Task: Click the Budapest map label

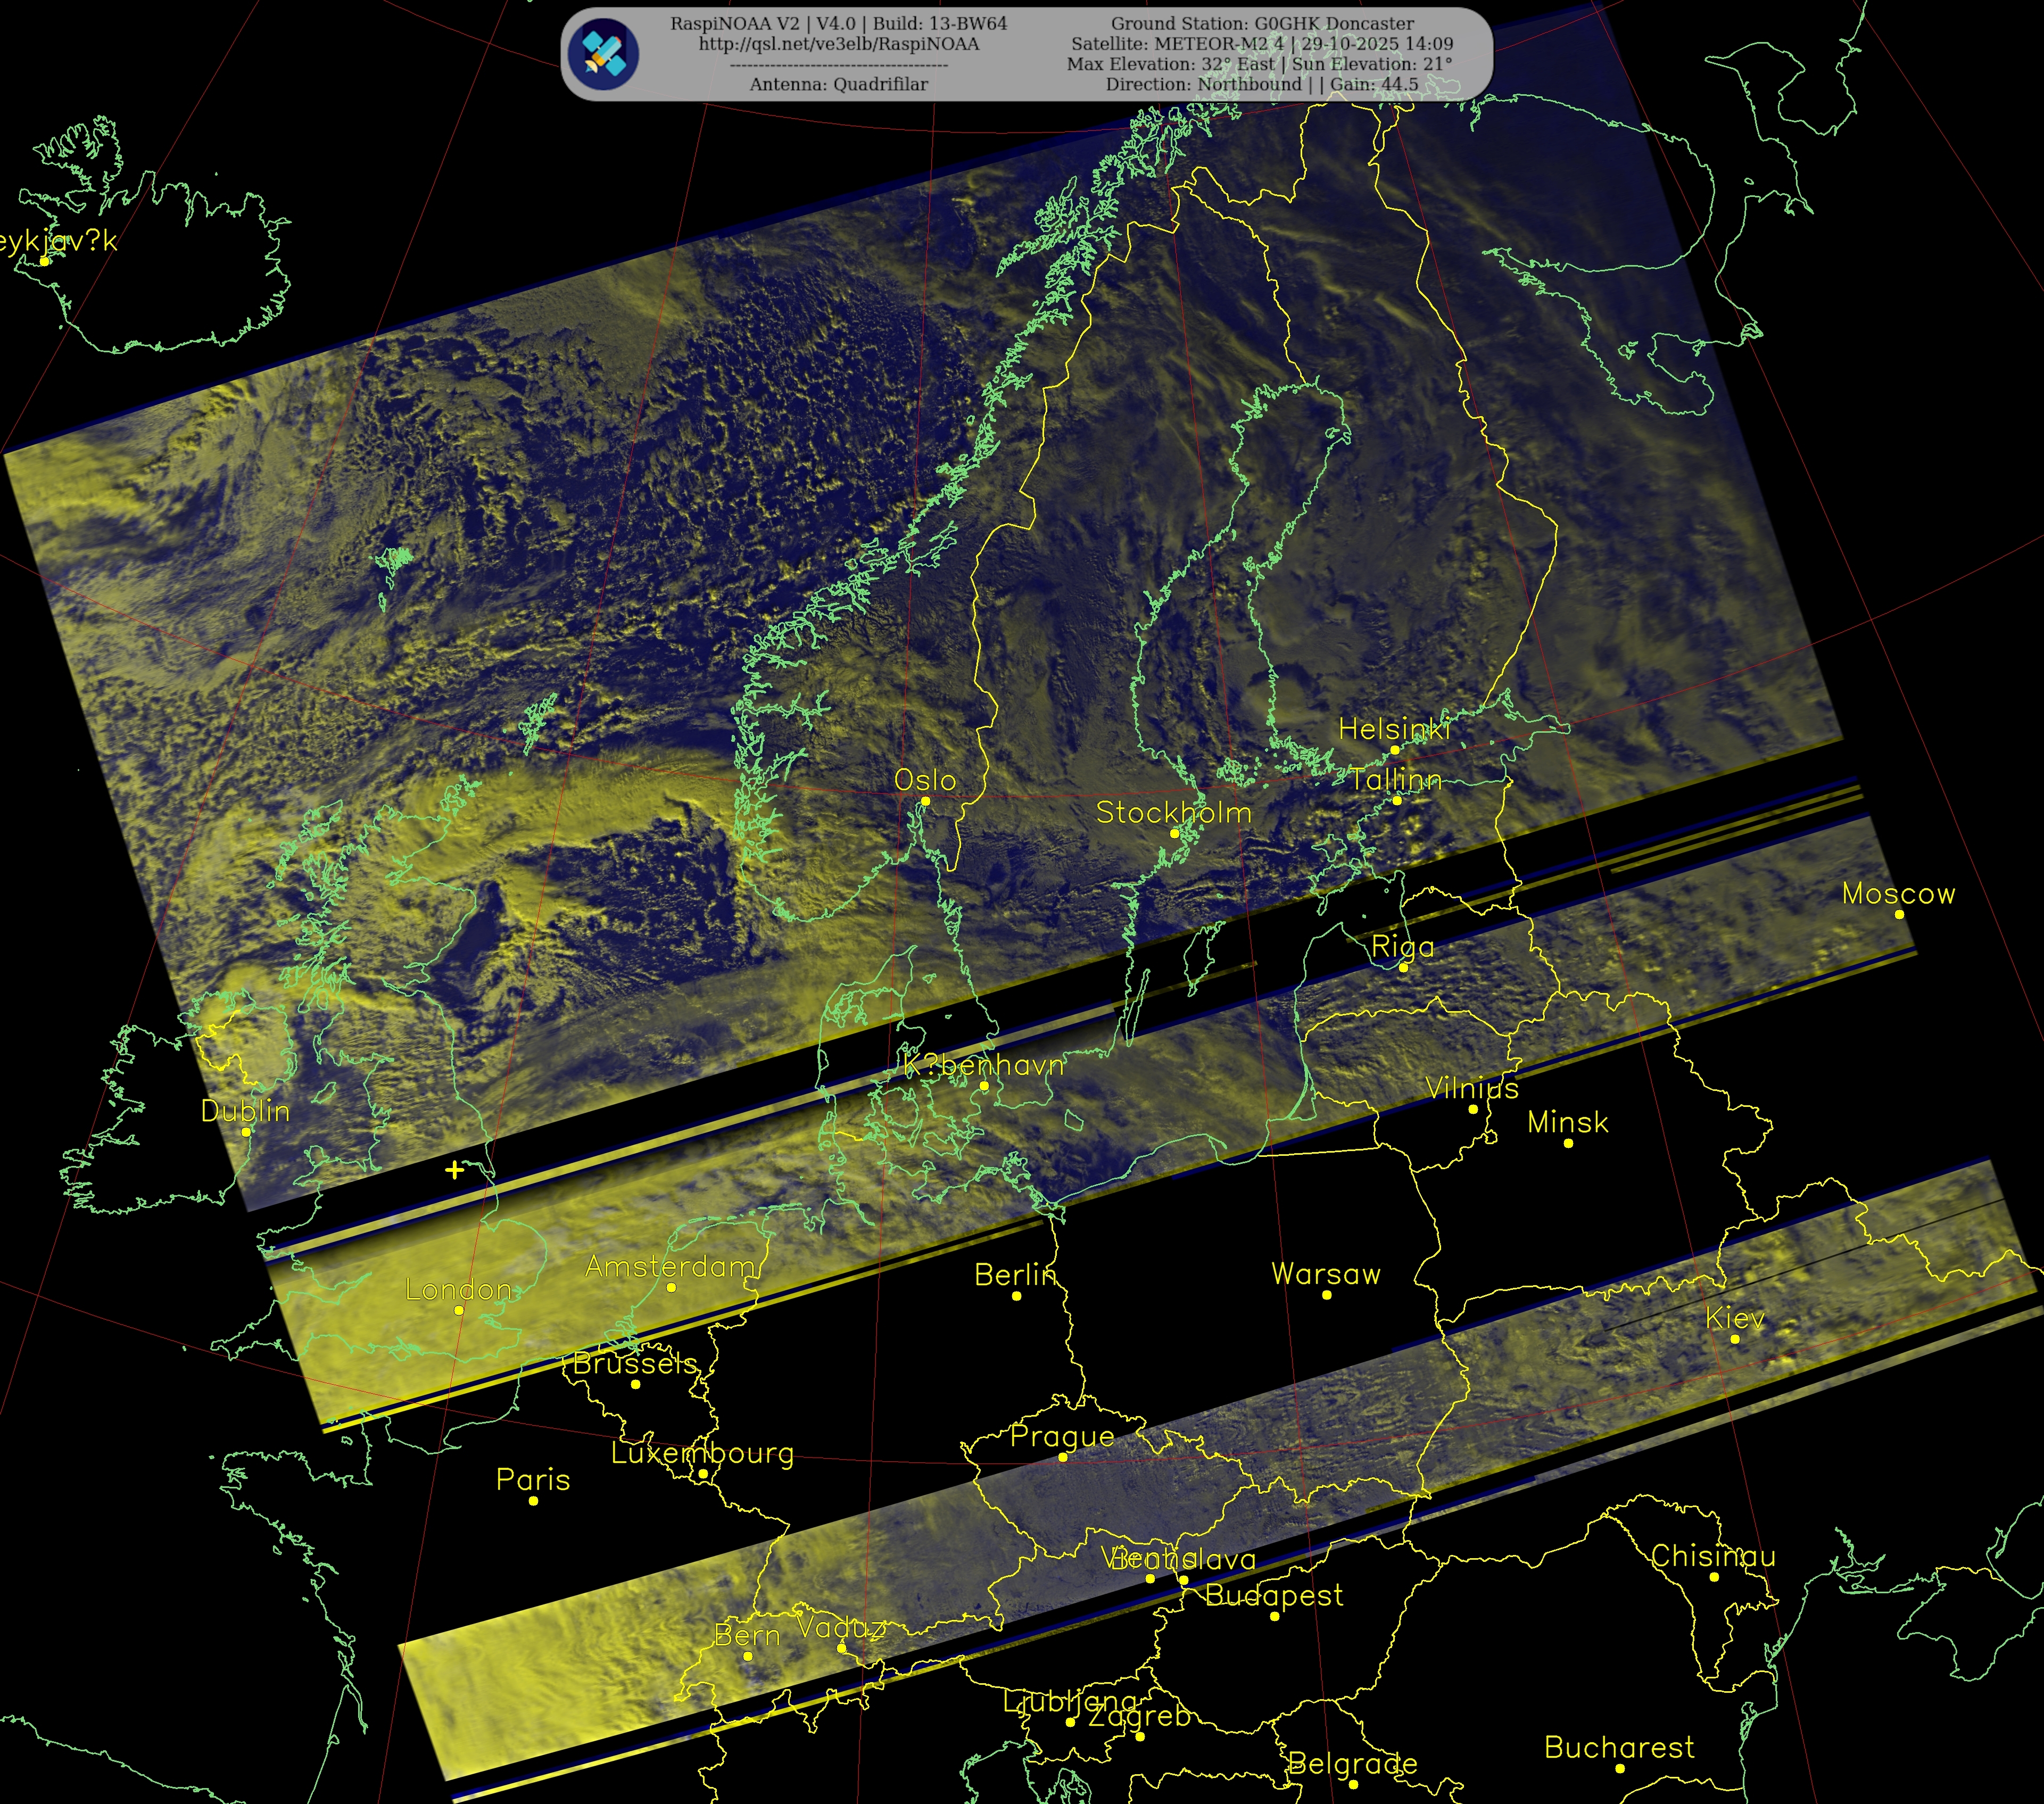Action: coord(1274,1595)
